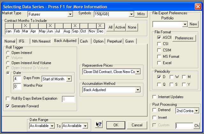Close the Selecting Data Series dialog
The width and height of the screenshot is (204, 134).
[x=198, y=6]
